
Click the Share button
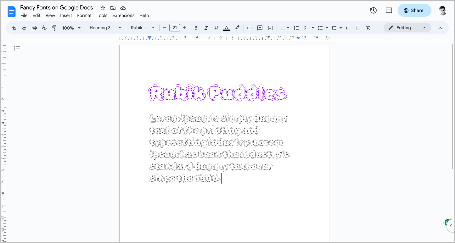[414, 10]
